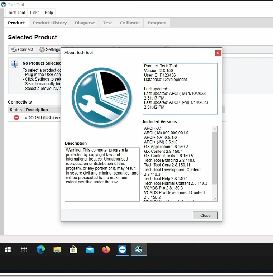Open Task View on the taskbar
Image resolution: width=273 pixels, height=277 pixels.
click(x=24, y=249)
